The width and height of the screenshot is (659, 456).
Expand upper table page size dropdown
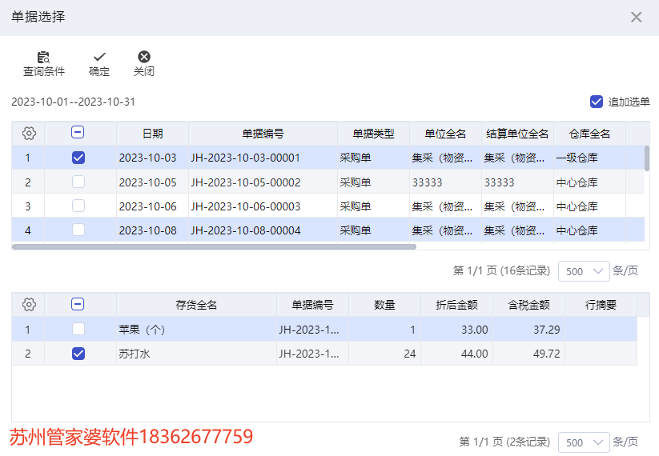click(584, 271)
